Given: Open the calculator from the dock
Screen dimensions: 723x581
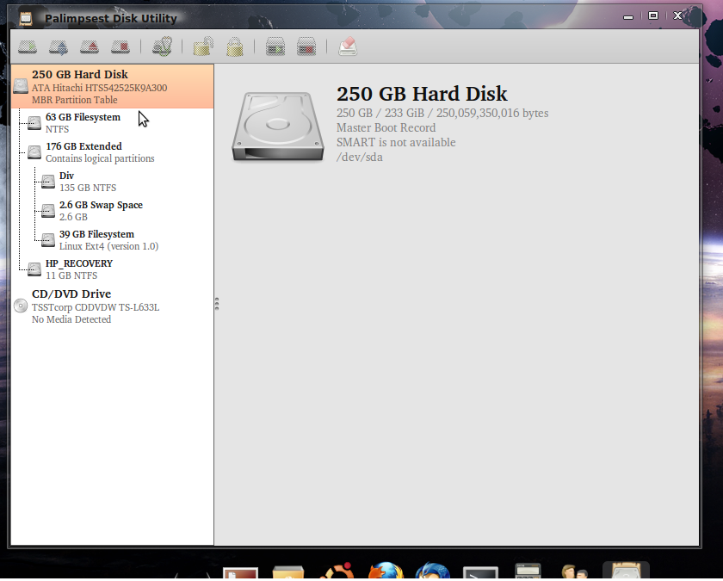Looking at the screenshot, I should (528, 572).
